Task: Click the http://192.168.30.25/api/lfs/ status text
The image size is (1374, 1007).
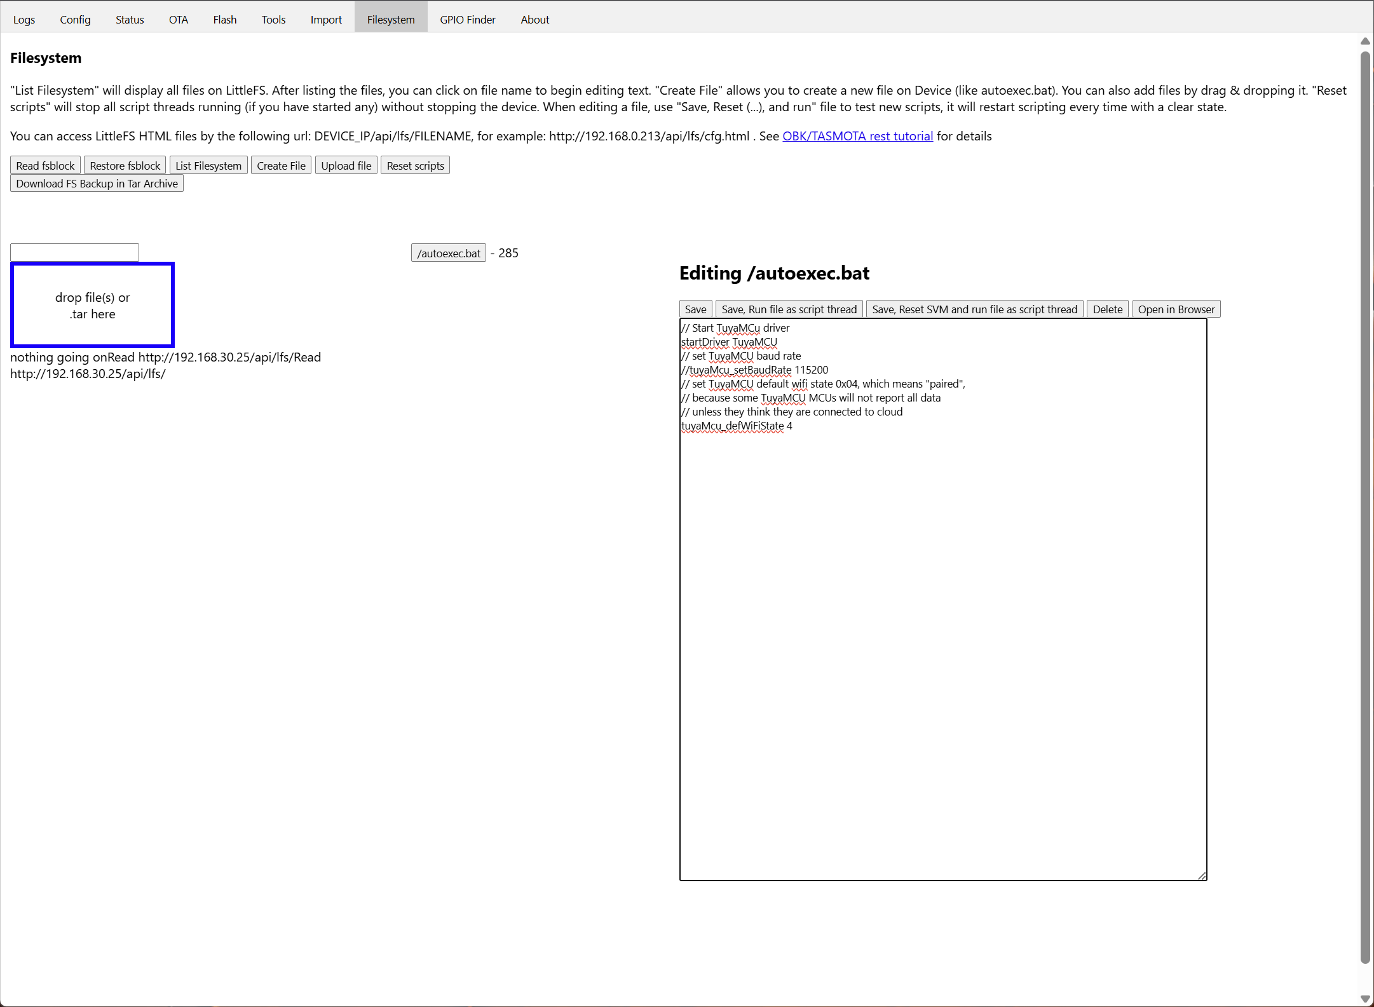Action: click(x=88, y=374)
